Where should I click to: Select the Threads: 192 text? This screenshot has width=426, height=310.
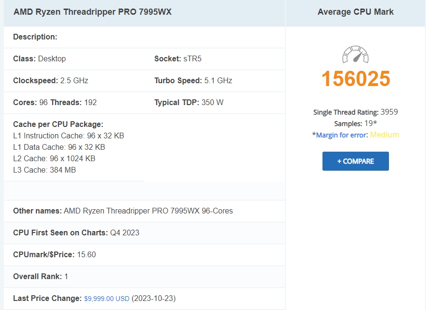tap(74, 103)
